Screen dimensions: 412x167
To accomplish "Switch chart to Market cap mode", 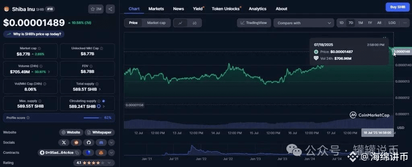I will coord(157,23).
